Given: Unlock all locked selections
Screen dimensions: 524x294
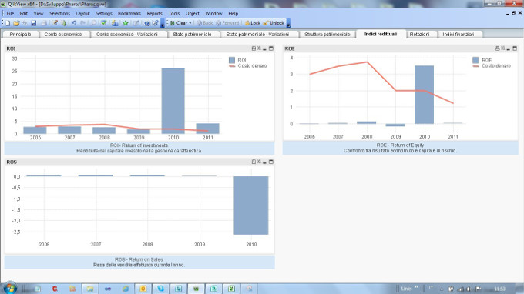Looking at the screenshot, I should (274, 23).
